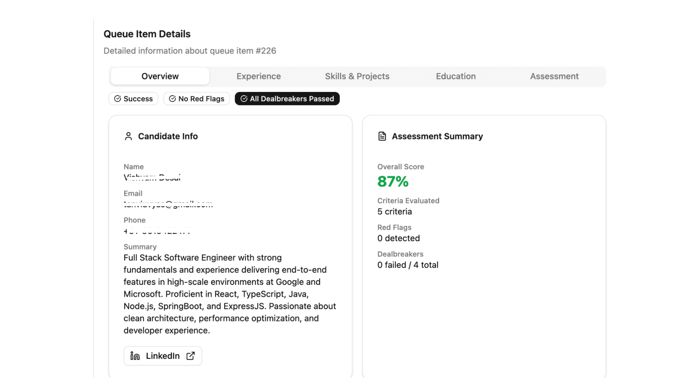
Task: Click the Success checkmark icon
Action: (118, 99)
